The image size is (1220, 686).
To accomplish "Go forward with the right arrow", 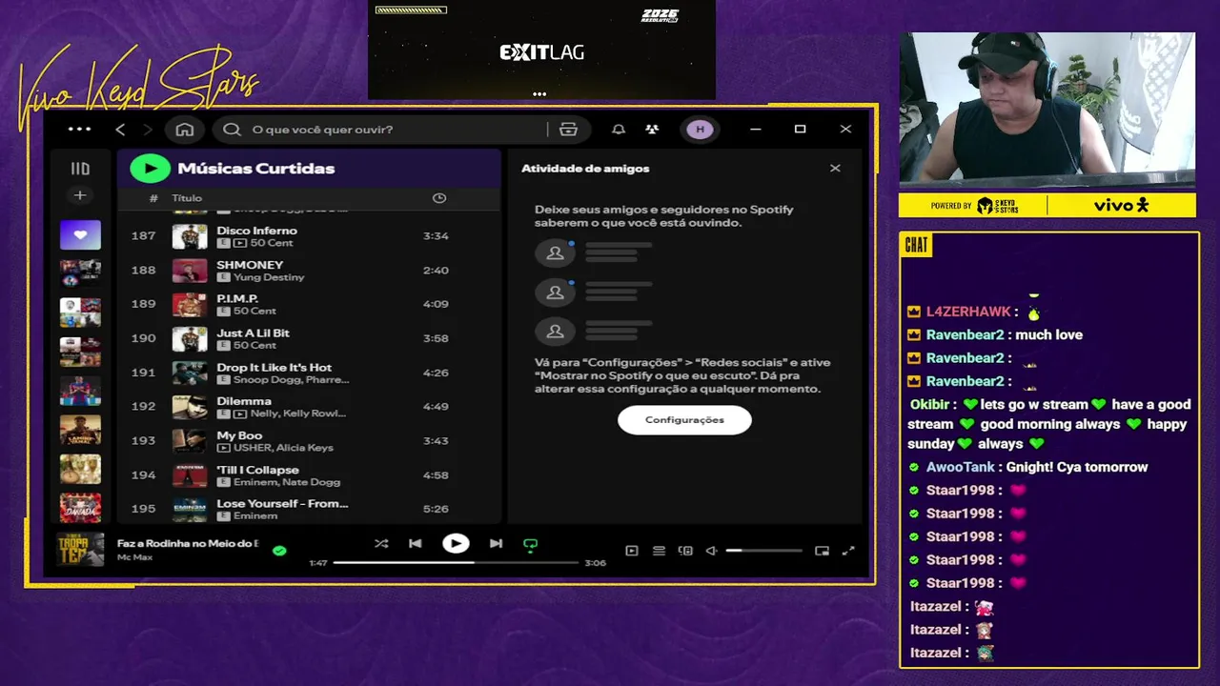I will click(x=148, y=130).
